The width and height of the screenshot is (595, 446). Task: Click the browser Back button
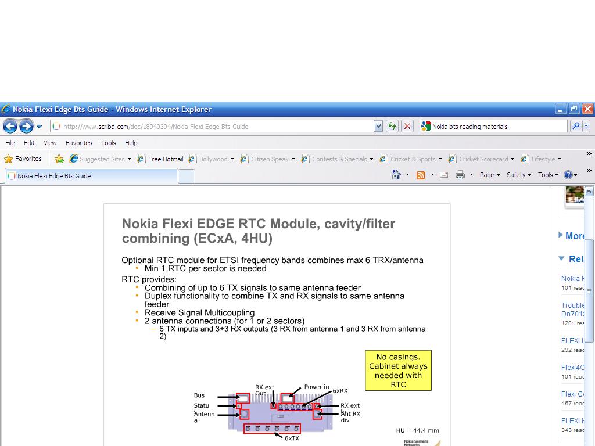click(10, 126)
